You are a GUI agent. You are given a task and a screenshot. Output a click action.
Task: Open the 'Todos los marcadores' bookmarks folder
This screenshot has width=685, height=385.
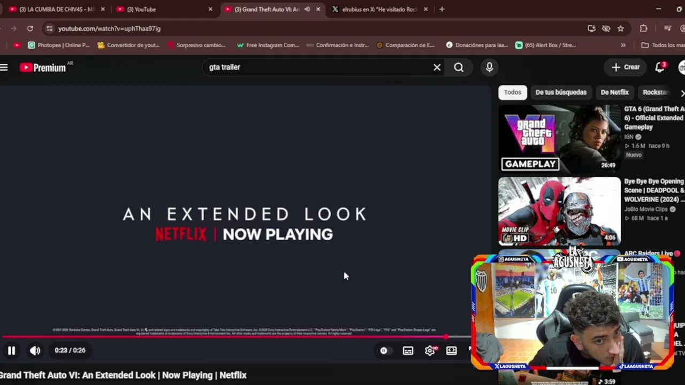tap(663, 45)
